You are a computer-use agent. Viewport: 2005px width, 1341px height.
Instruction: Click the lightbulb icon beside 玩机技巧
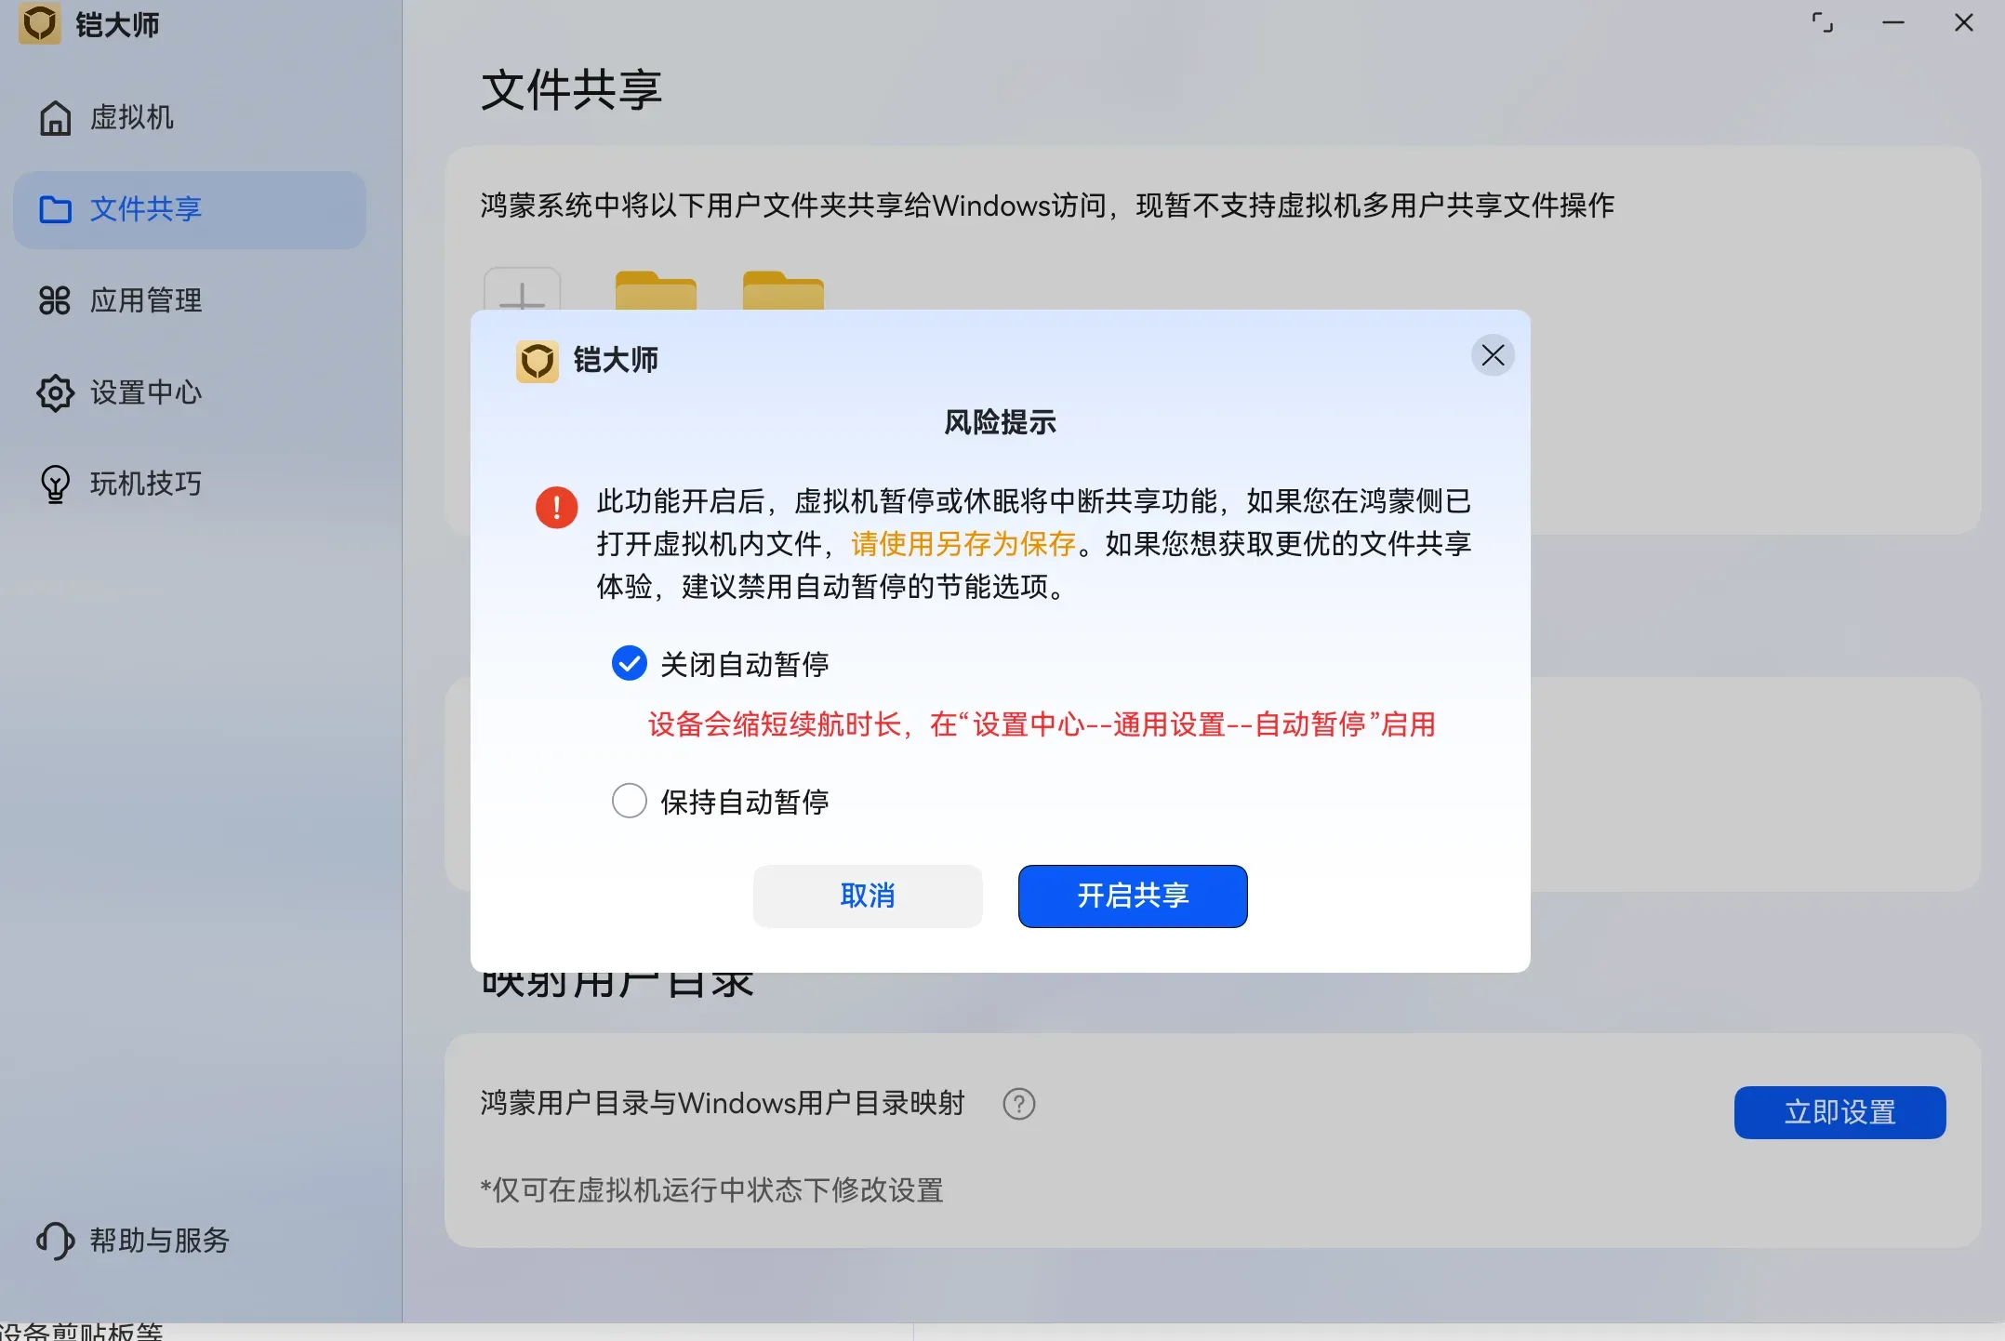click(x=55, y=484)
